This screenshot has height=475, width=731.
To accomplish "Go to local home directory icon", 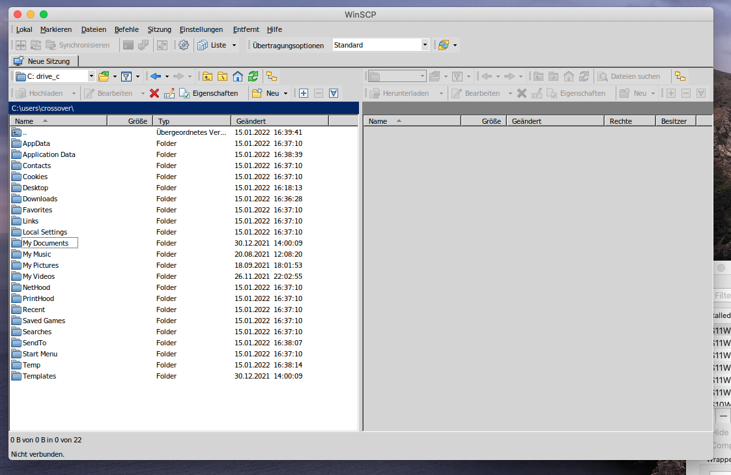I will pyautogui.click(x=238, y=76).
